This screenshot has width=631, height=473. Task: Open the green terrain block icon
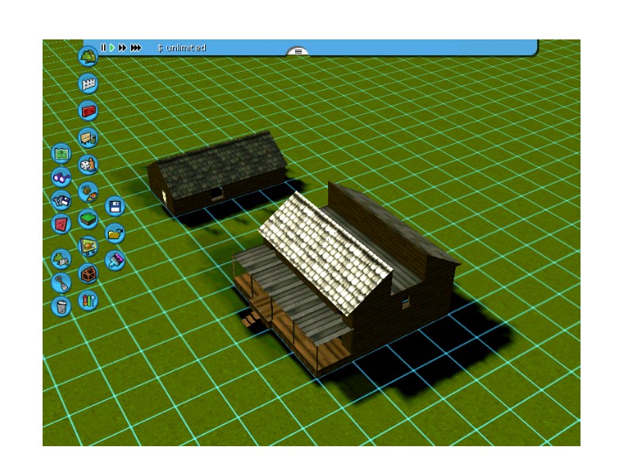pyautogui.click(x=88, y=219)
